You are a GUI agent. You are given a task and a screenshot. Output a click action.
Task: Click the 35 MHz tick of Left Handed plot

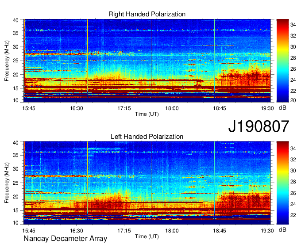point(15,155)
